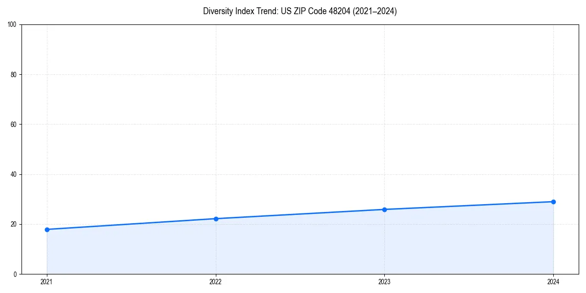
Task: Toggle the 2024 axis label
Action: click(x=553, y=281)
